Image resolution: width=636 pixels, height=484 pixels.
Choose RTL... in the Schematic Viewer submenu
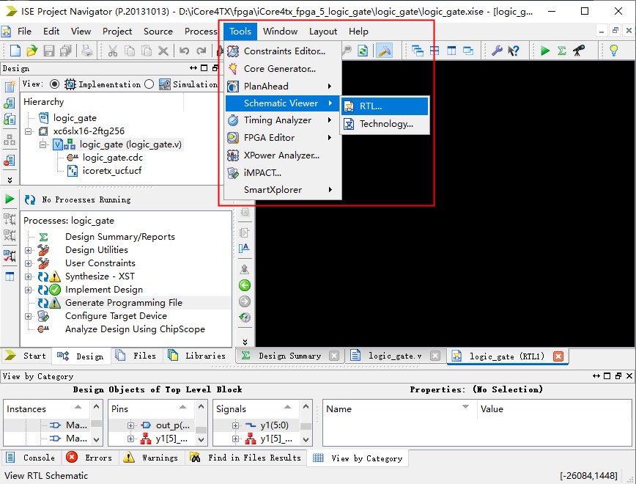(370, 106)
